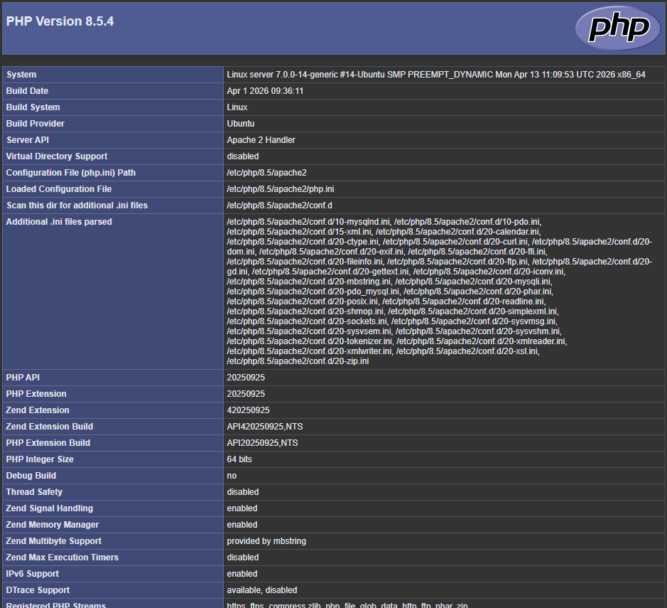Select the 420250925 Zend Extension value
The image size is (667, 608).
248,410
